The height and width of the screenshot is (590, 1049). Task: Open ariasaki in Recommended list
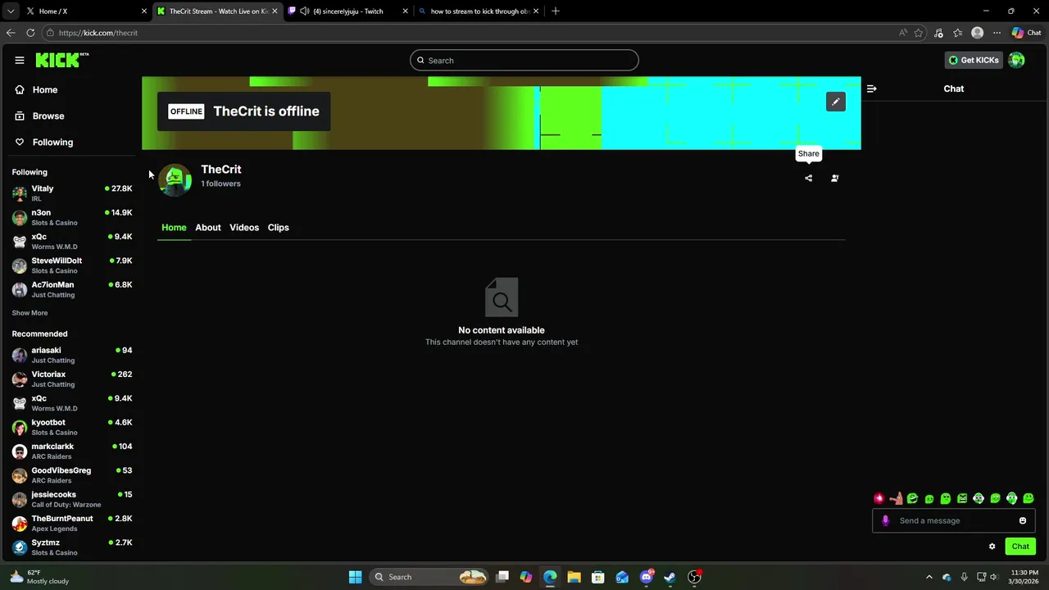[72, 355]
